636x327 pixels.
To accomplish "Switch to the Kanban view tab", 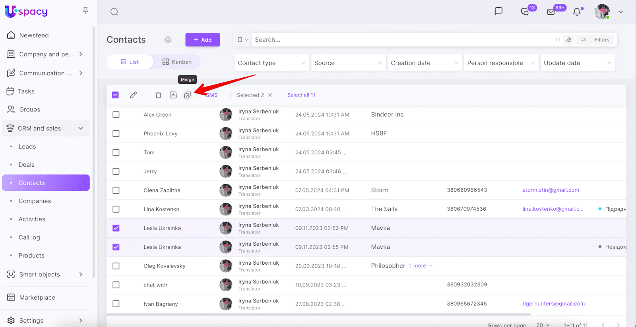I will coord(177,62).
